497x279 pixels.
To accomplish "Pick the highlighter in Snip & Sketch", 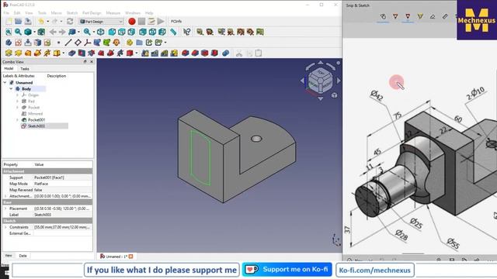I will point(420,16).
